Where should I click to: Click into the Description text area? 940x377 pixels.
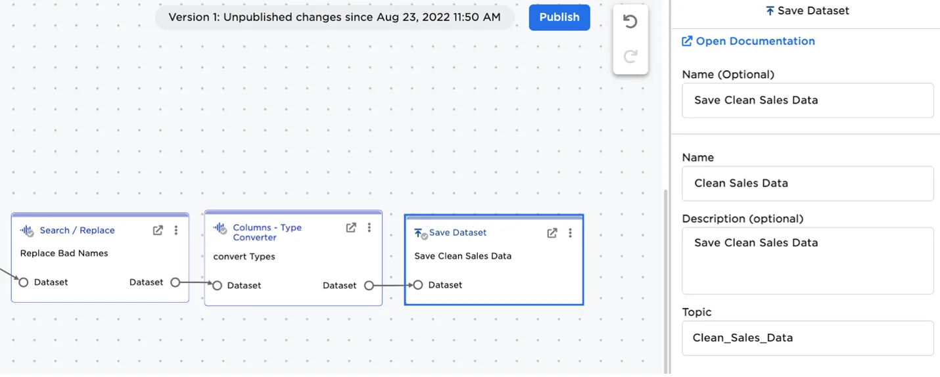pos(807,261)
